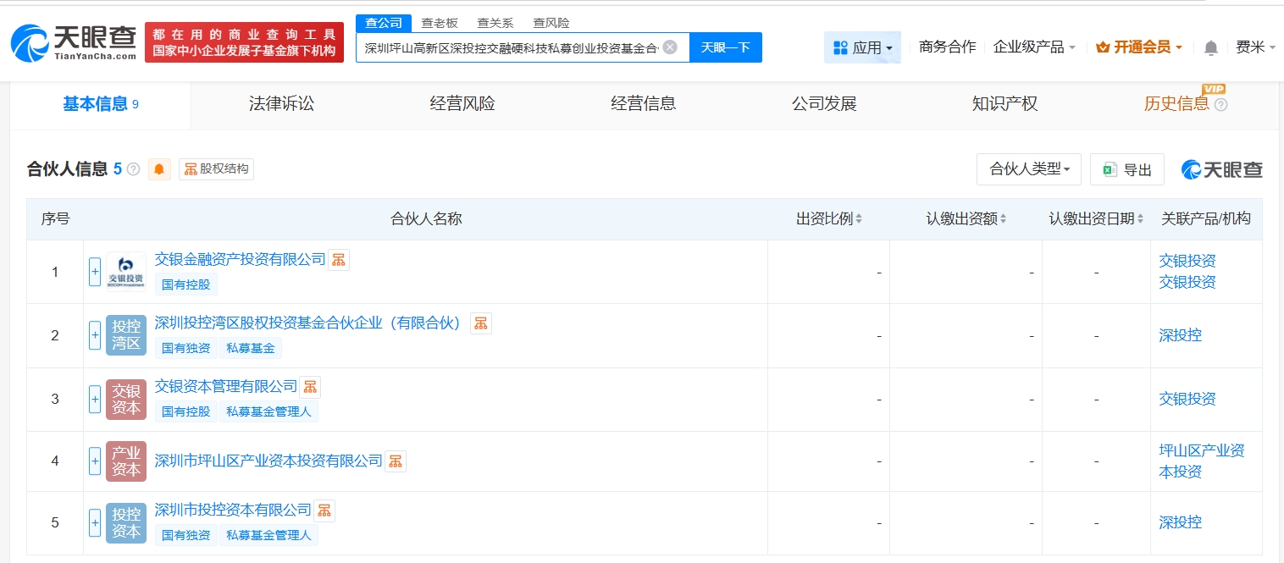This screenshot has height=563, width=1284.
Task: Open equity structure icon for 交银资本管理有限公司
Action: pos(310,387)
